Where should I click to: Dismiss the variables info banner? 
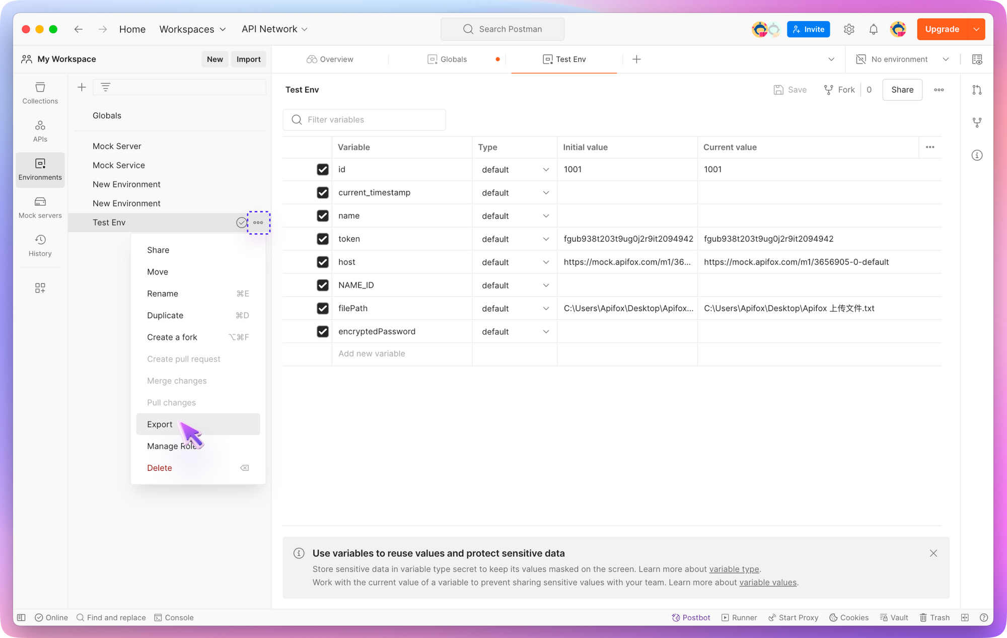click(933, 553)
